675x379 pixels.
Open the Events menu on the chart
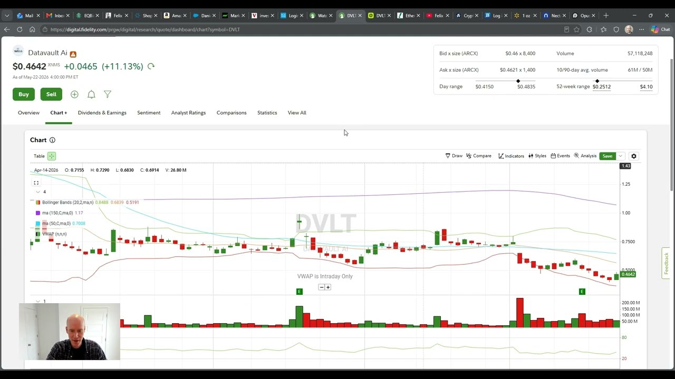coord(561,156)
